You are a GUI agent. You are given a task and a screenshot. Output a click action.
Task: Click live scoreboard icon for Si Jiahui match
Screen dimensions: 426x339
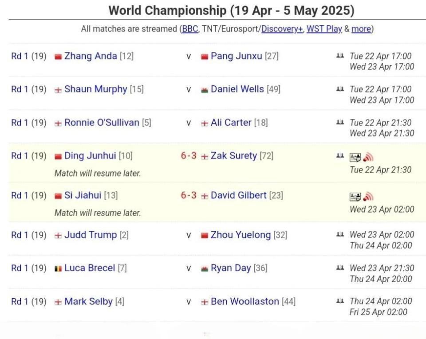point(355,197)
